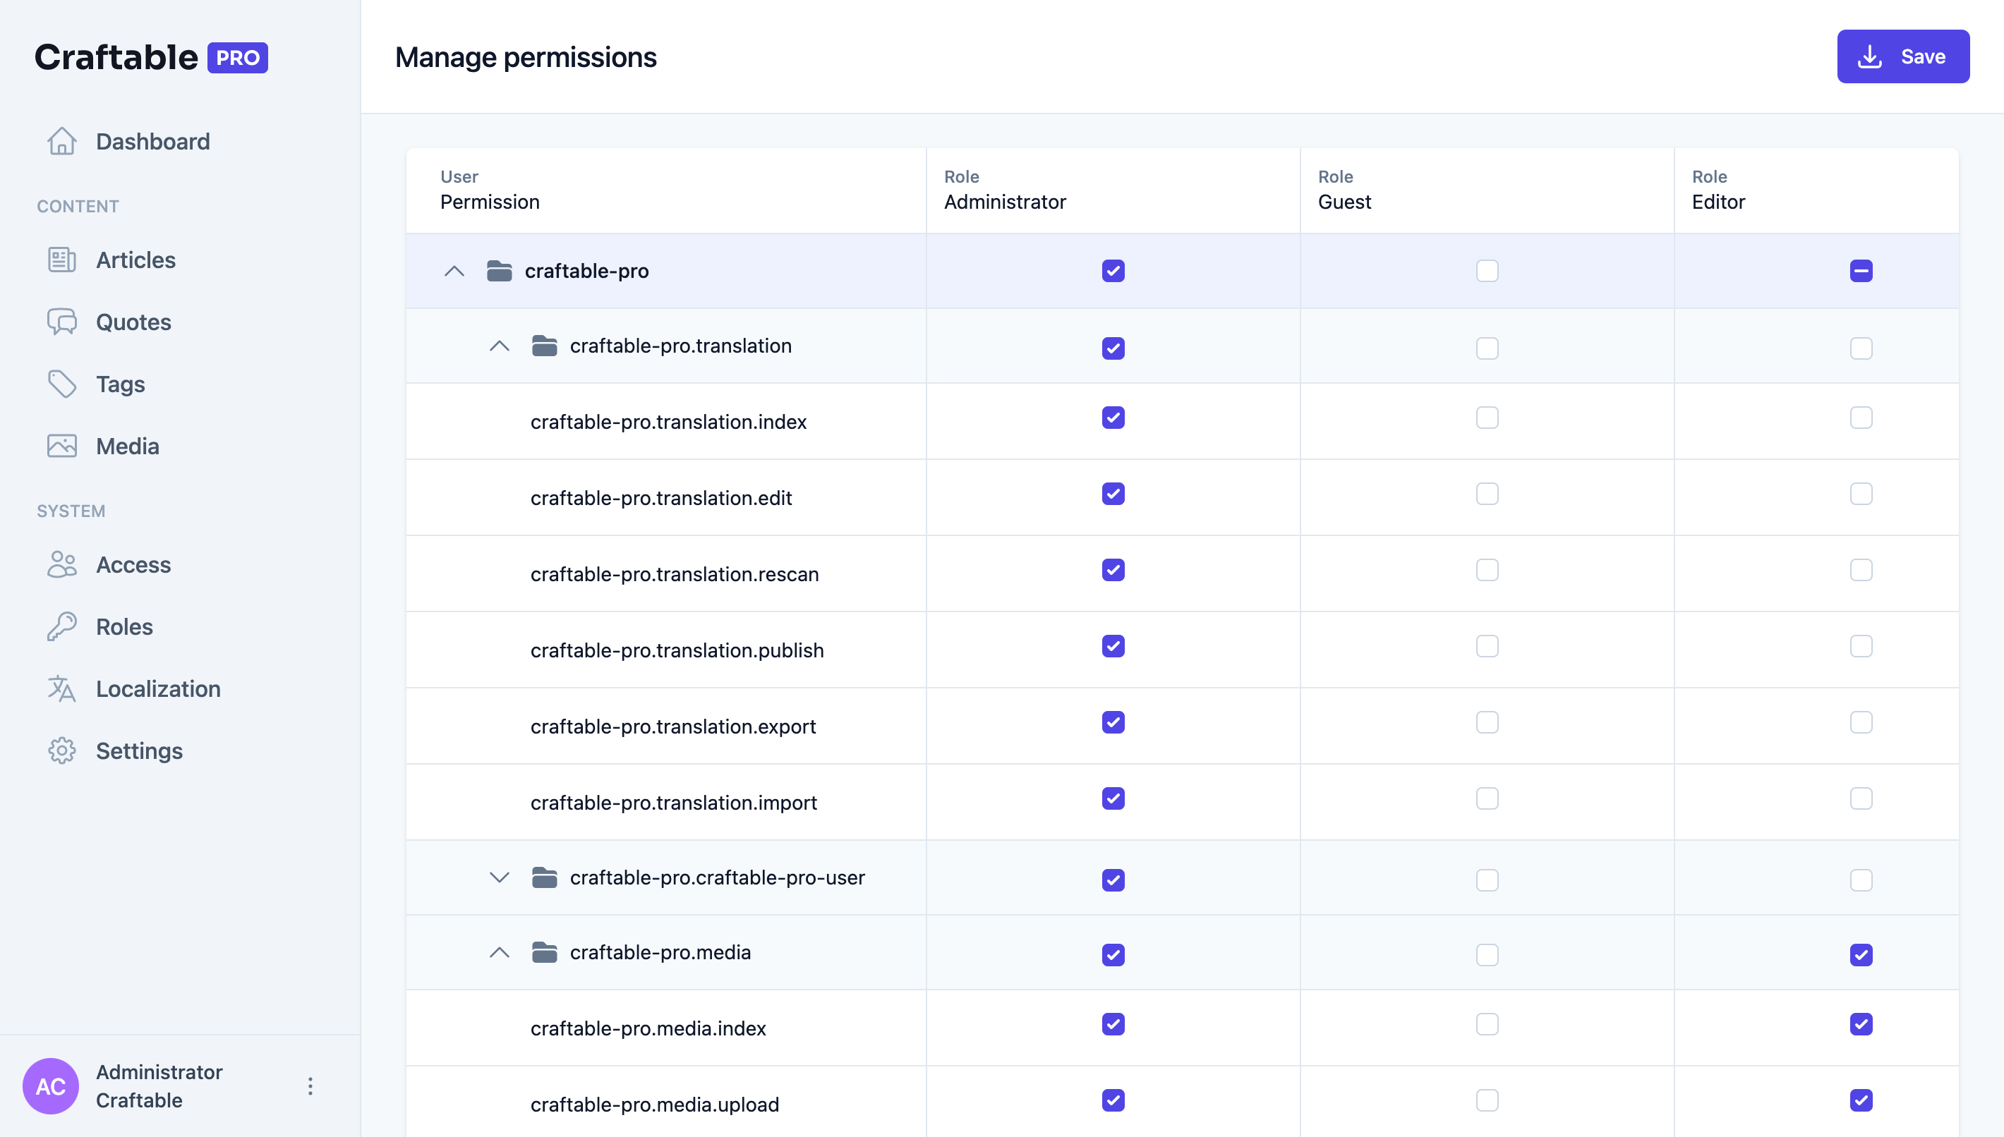Click the craftable-pro.translation.import row label
Image resolution: width=2004 pixels, height=1137 pixels.
674,802
